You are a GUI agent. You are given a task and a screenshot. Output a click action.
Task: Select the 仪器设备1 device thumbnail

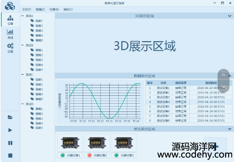pyautogui.click(x=70, y=143)
